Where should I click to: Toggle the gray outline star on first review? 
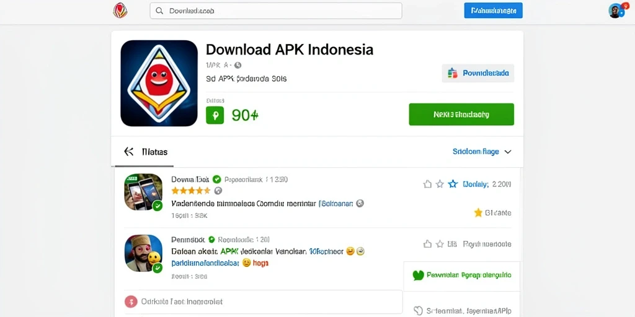pos(440,185)
